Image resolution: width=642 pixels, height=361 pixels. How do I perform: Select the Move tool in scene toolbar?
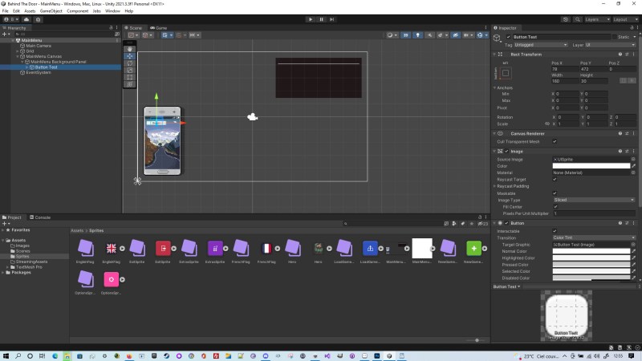pyautogui.click(x=130, y=56)
